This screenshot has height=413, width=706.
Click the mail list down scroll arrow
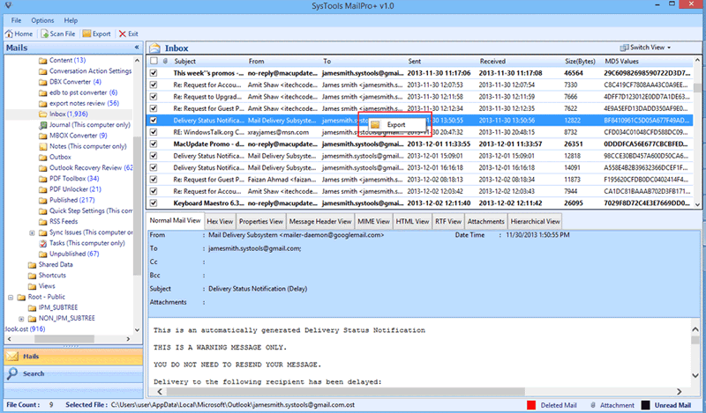pos(698,204)
